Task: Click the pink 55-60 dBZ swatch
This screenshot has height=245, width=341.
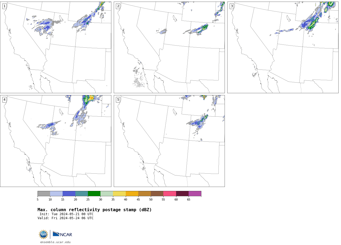Action: (x=170, y=194)
